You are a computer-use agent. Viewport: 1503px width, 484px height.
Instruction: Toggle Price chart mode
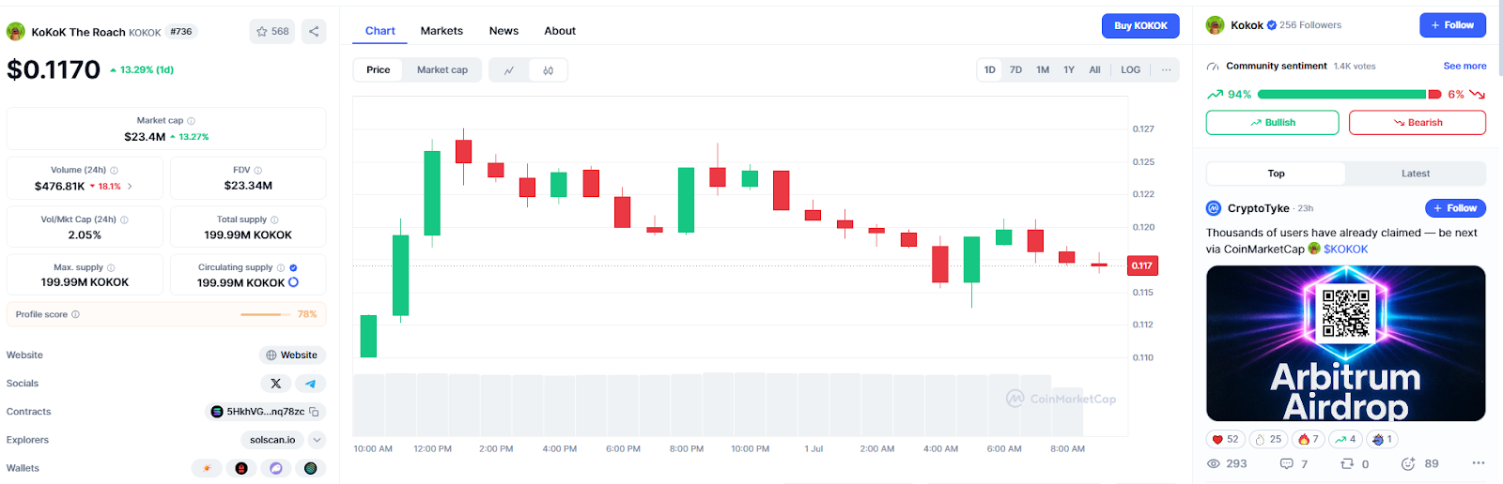379,70
